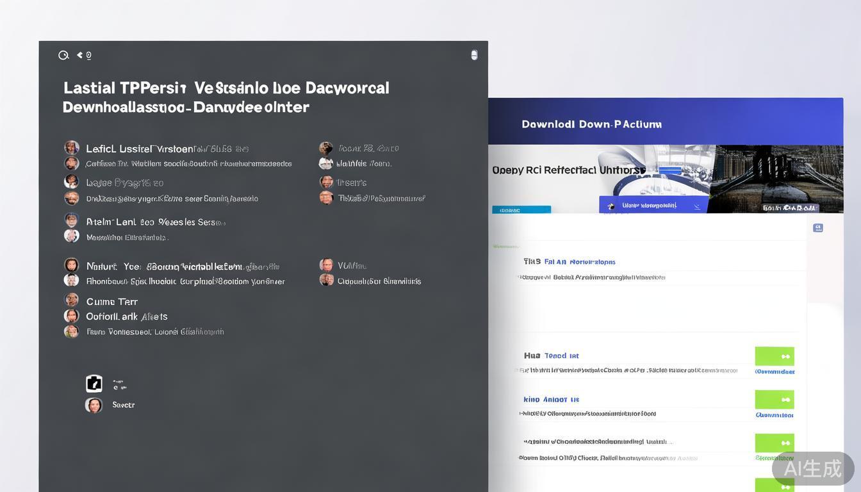The height and width of the screenshot is (492, 861).
Task: Click the avatar next to Cunme Terr
Action: coord(72,300)
